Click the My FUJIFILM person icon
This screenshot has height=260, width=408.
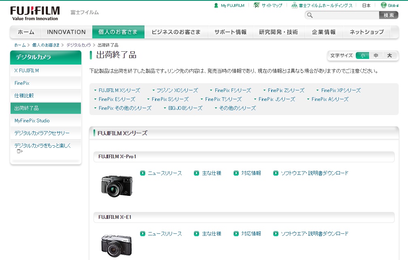[x=216, y=5]
